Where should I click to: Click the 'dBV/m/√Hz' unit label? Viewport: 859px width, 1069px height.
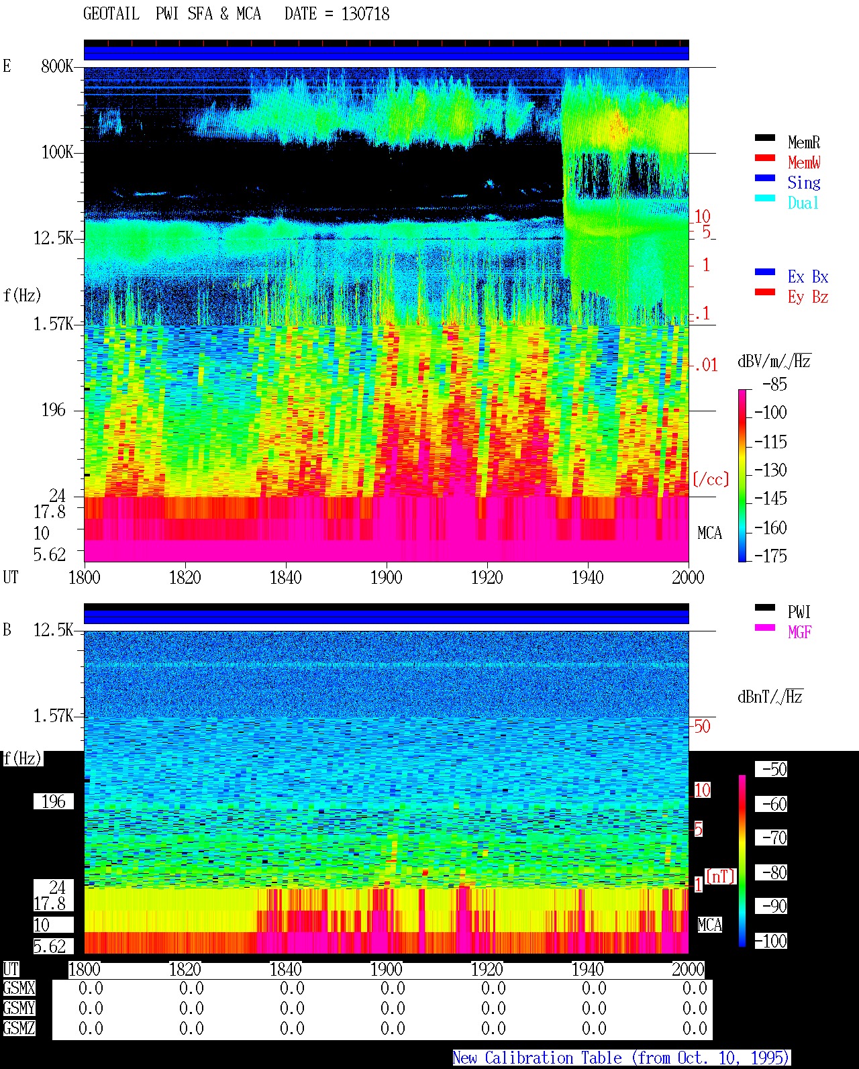pyautogui.click(x=774, y=361)
